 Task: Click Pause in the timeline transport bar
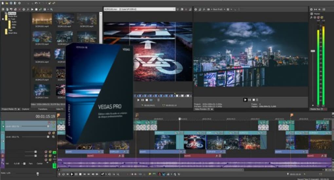tap(76, 174)
